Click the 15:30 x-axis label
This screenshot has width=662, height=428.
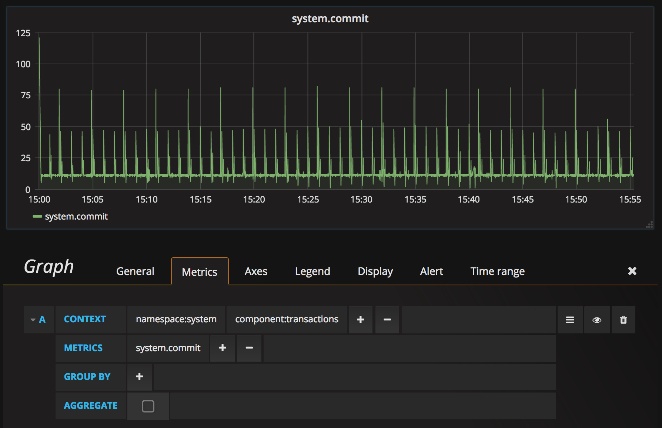click(x=361, y=200)
